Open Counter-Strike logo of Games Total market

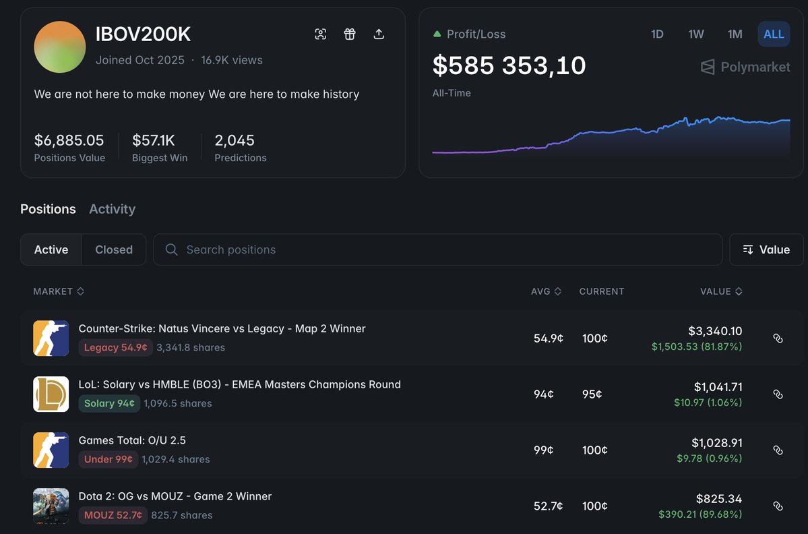click(x=51, y=450)
